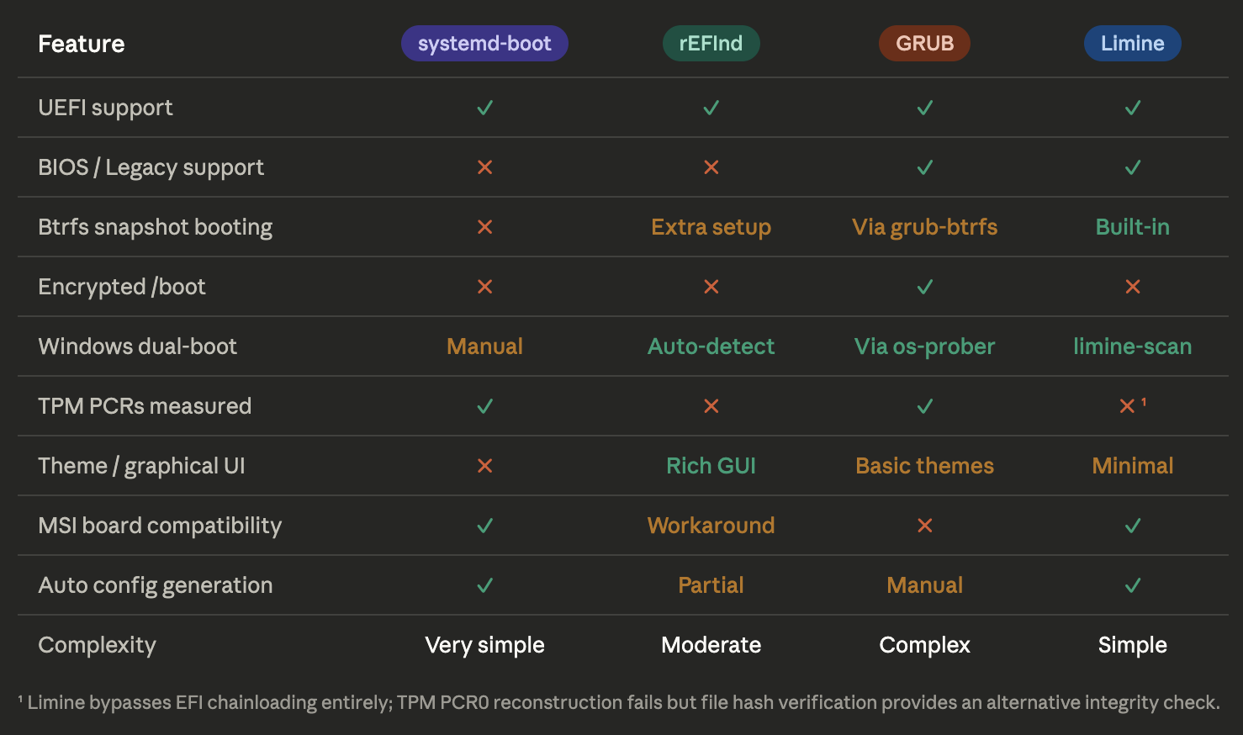Select the Limine header pill

[x=1132, y=44]
